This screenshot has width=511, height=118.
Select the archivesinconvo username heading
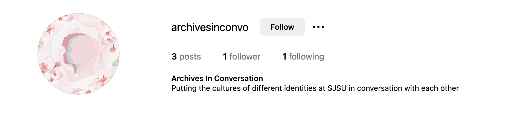point(210,27)
